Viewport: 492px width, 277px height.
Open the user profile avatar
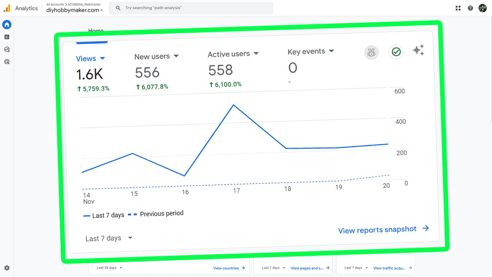point(482,8)
